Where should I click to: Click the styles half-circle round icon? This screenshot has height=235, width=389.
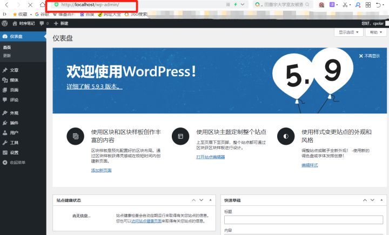286,136
